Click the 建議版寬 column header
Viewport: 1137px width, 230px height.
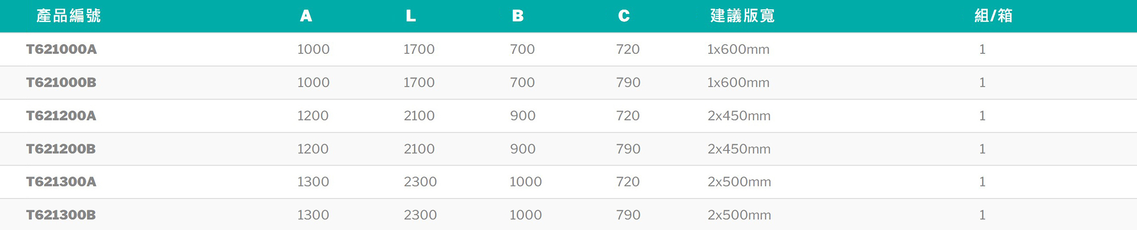click(742, 16)
